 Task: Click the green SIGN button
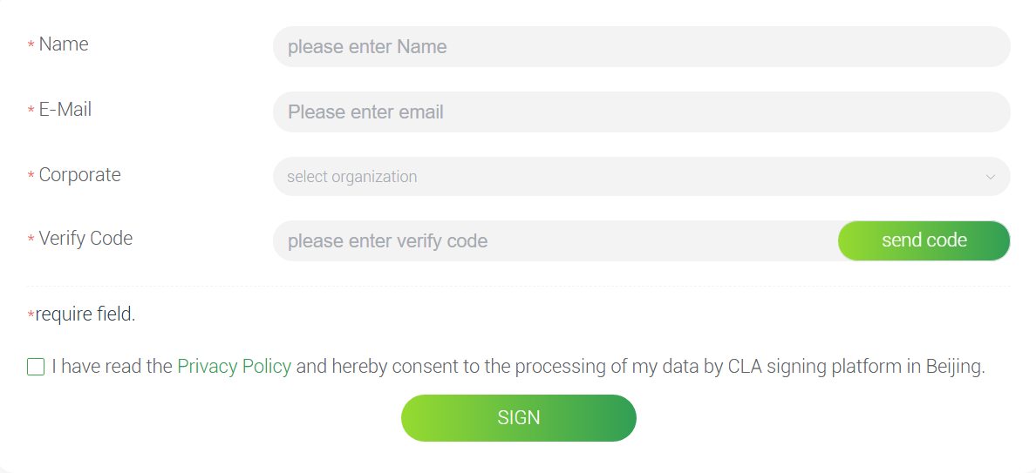(518, 418)
